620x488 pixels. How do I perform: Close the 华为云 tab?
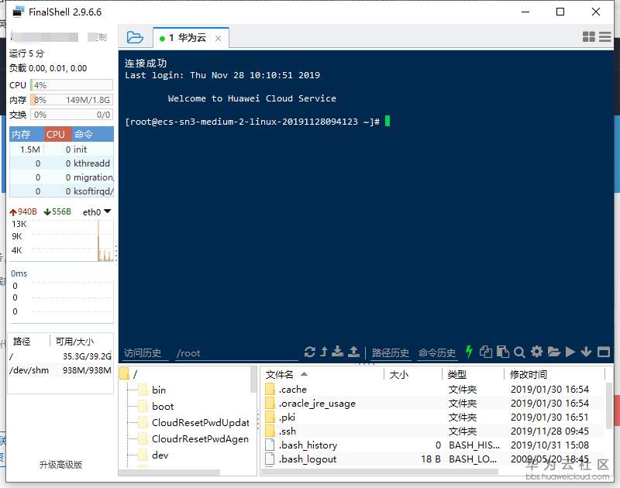[218, 38]
